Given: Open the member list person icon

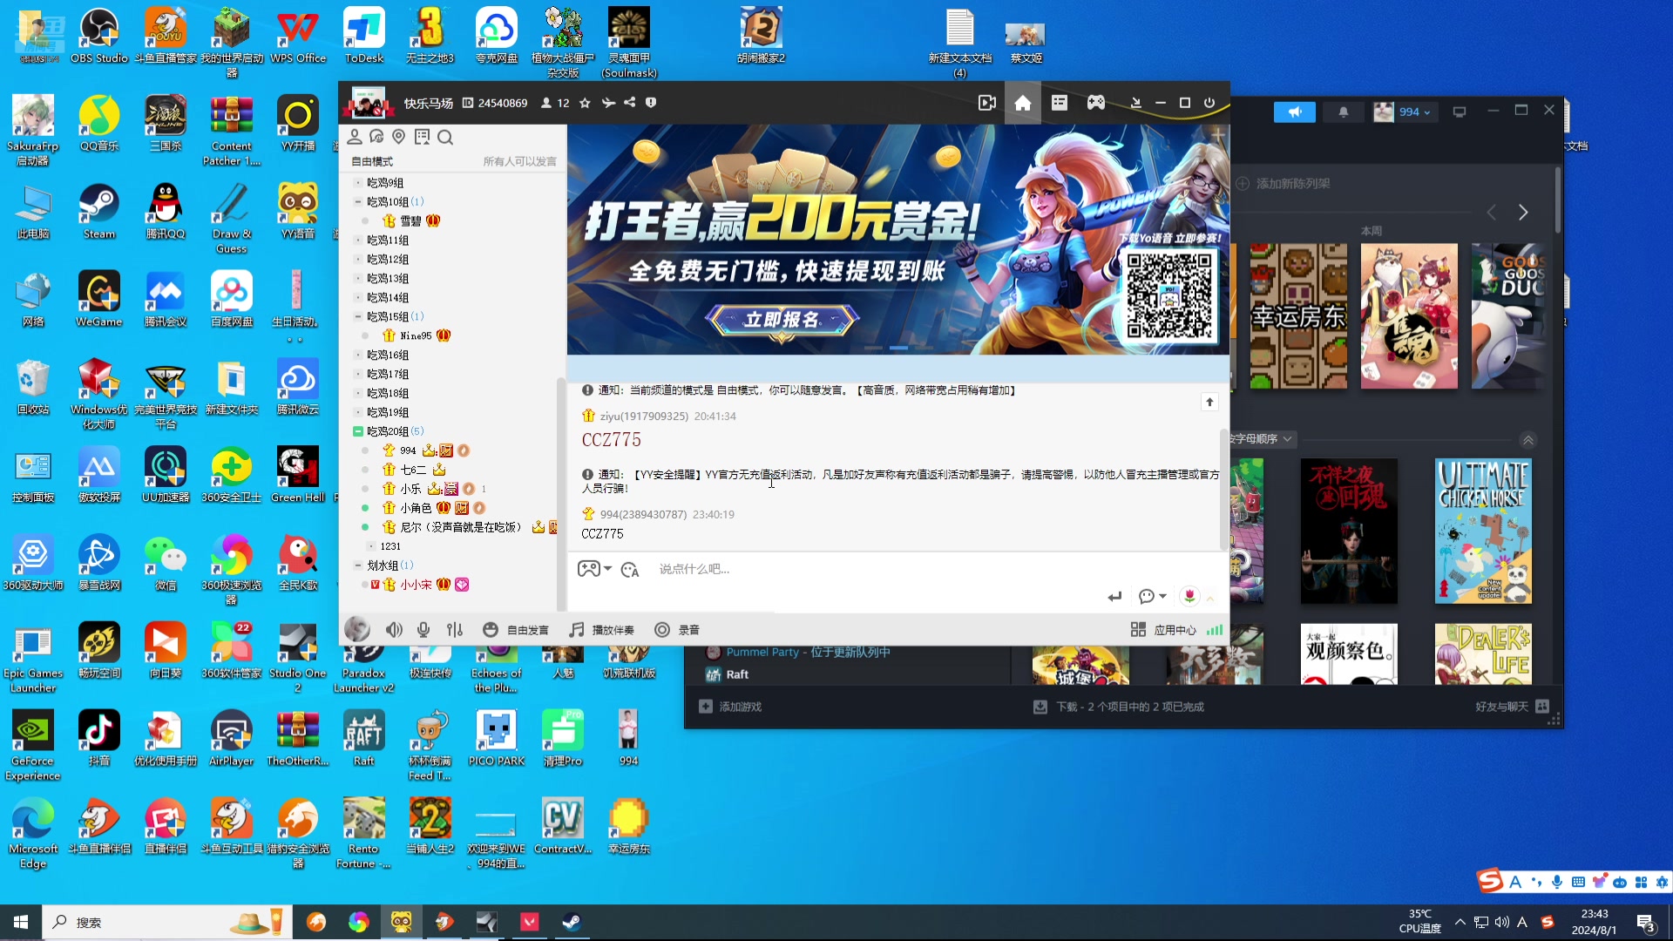Looking at the screenshot, I should point(355,137).
